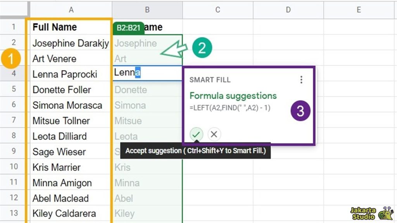This screenshot has height=223, width=397.
Task: Open the Smart Fill three-dot options menu
Action: [x=301, y=79]
